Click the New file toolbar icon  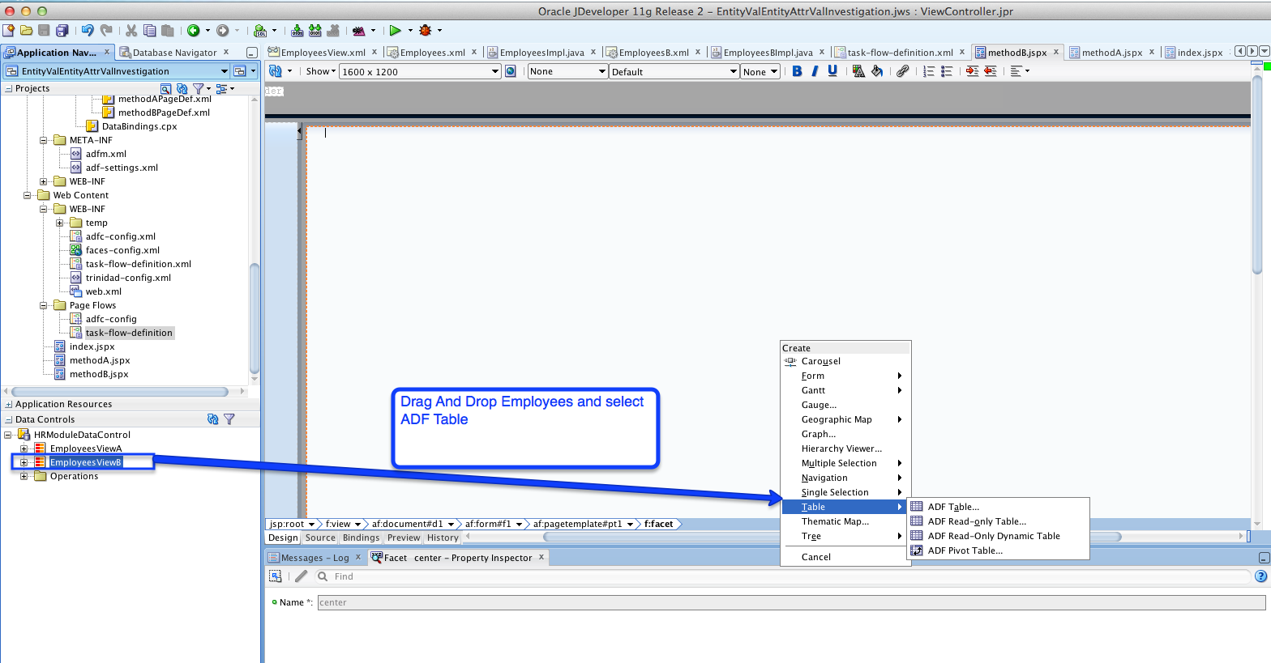click(x=9, y=31)
